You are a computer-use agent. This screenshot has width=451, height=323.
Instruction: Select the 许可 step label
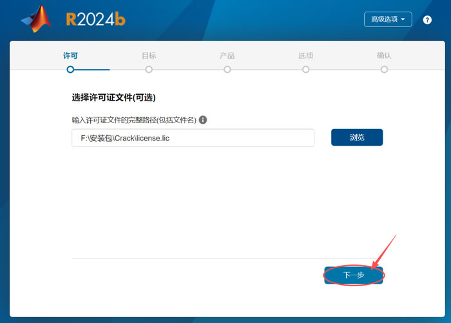(70, 56)
